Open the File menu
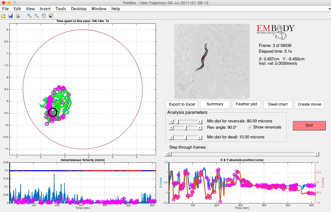This screenshot has width=331, height=212. point(6,9)
